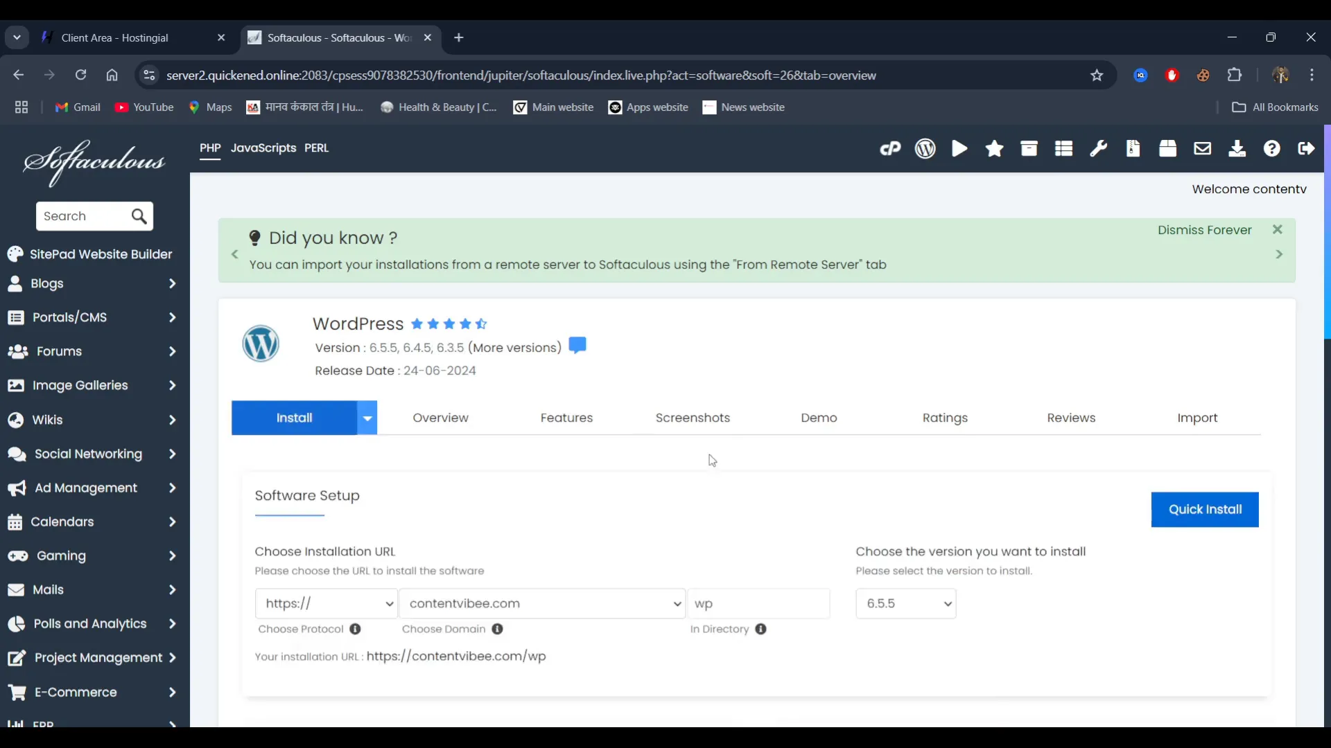The image size is (1331, 748).
Task: Open Import installations download icon
Action: (x=1237, y=149)
